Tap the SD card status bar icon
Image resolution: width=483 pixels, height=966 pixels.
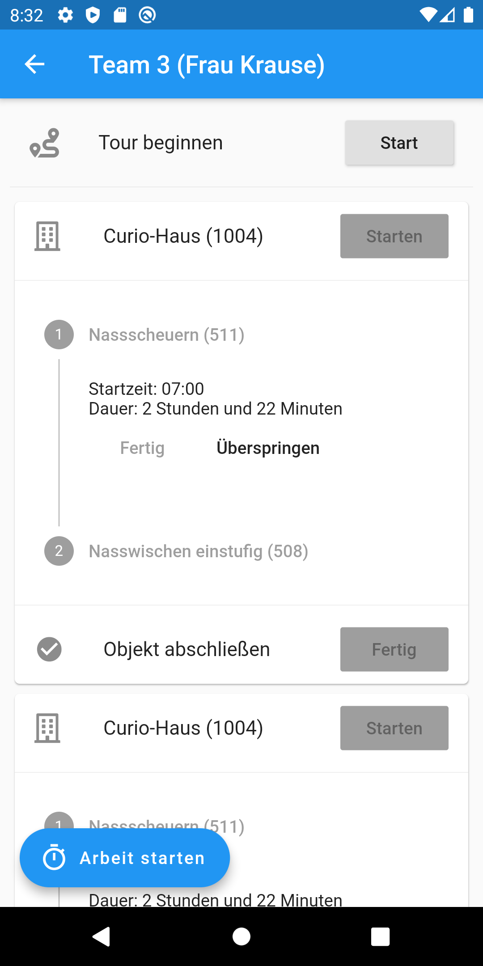coord(120,15)
